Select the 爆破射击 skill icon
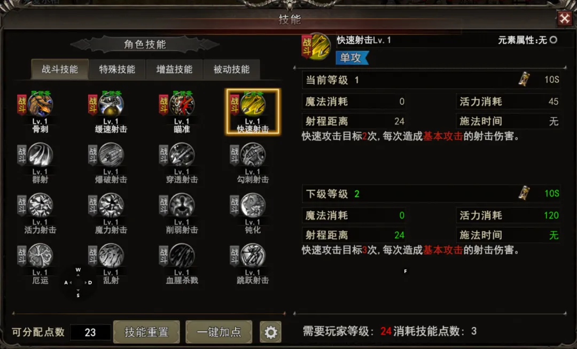This screenshot has width=577, height=349. click(x=111, y=155)
